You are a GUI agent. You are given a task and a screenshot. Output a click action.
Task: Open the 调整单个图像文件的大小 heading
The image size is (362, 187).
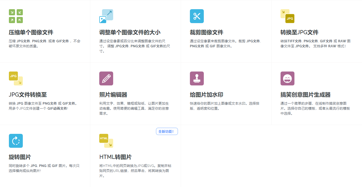(x=130, y=32)
